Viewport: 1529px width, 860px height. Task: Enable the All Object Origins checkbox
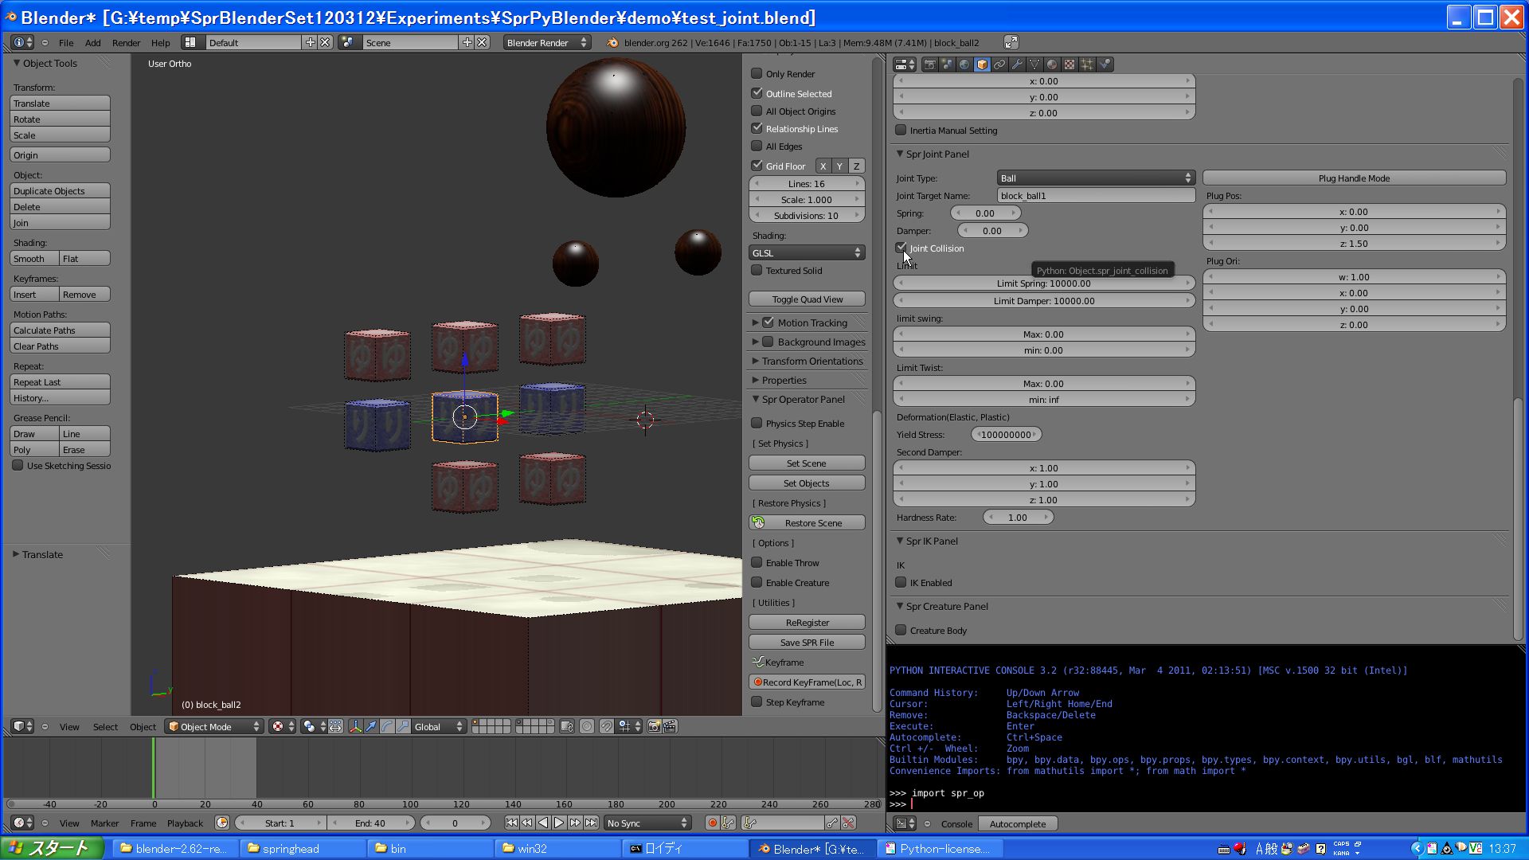click(757, 111)
